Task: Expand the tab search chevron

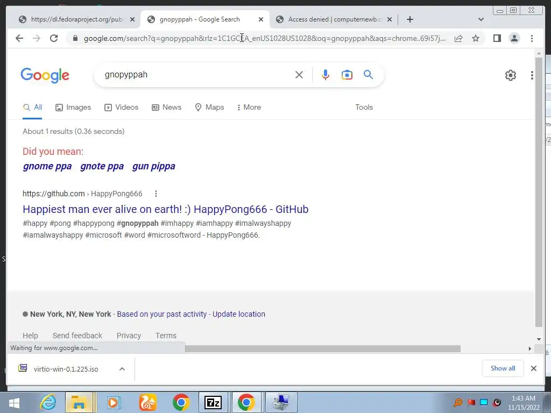Action: click(481, 19)
